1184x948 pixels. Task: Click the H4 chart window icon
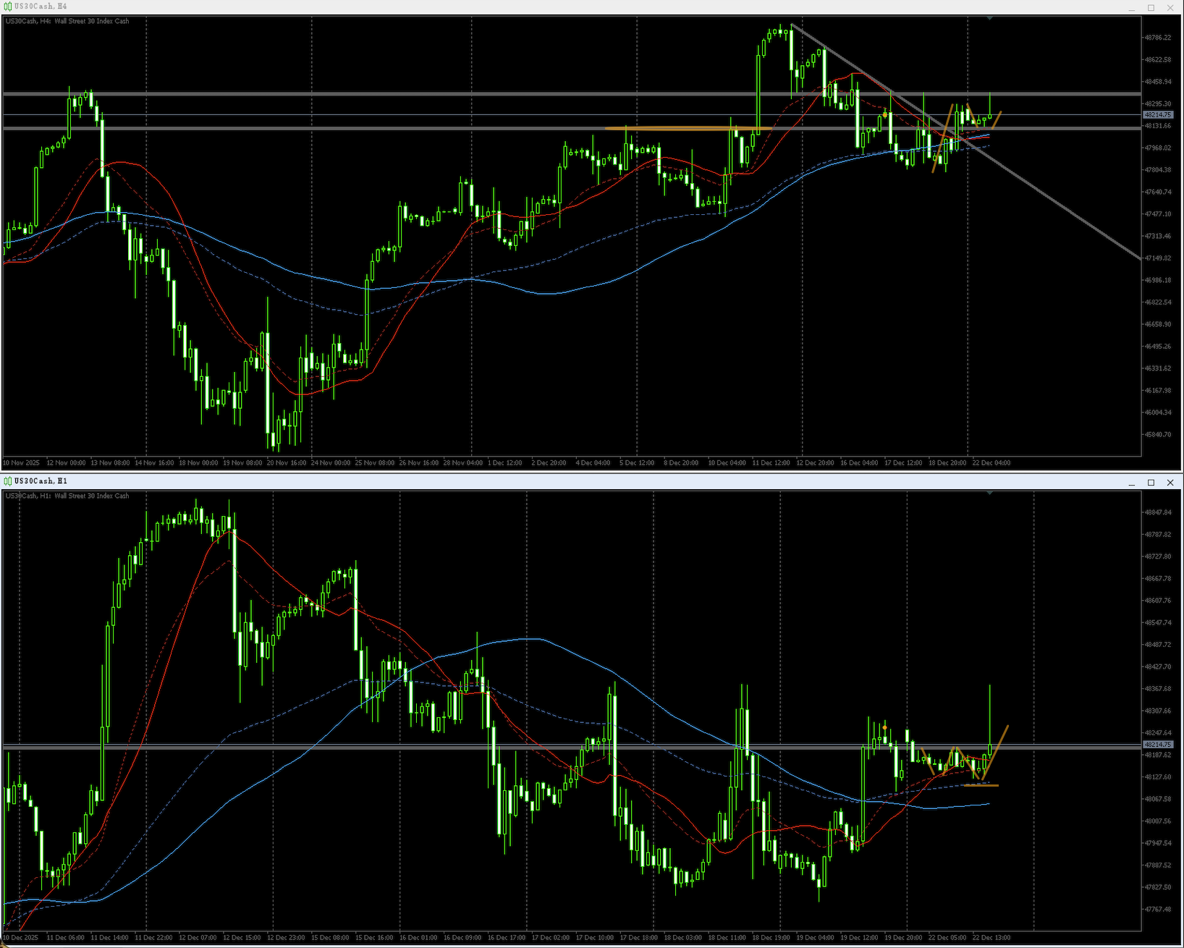click(8, 7)
